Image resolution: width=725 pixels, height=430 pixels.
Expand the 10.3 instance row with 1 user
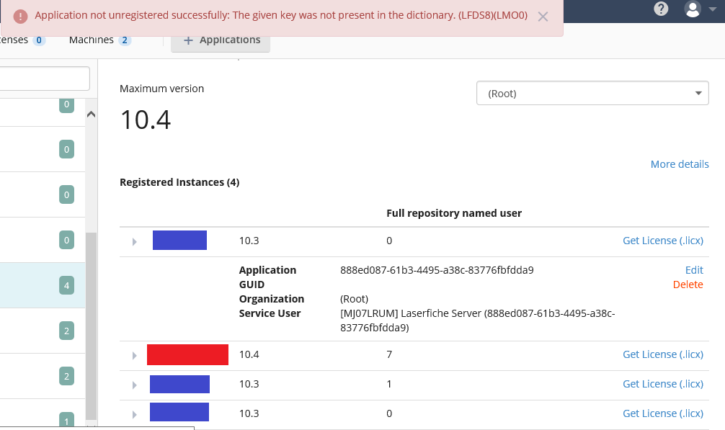pos(135,385)
